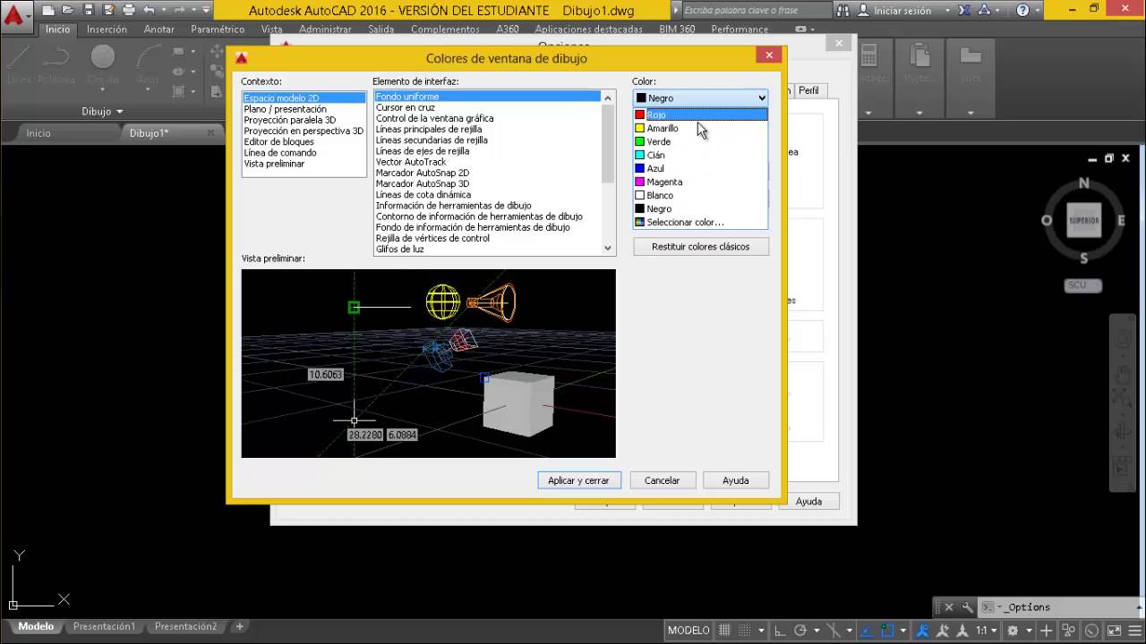Open the SCU dropdown under ViewCube
This screenshot has width=1146, height=644.
click(x=1083, y=285)
